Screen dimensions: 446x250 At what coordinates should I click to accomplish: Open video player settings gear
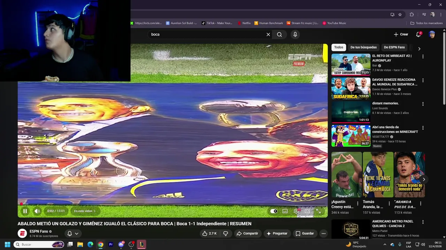(x=296, y=211)
